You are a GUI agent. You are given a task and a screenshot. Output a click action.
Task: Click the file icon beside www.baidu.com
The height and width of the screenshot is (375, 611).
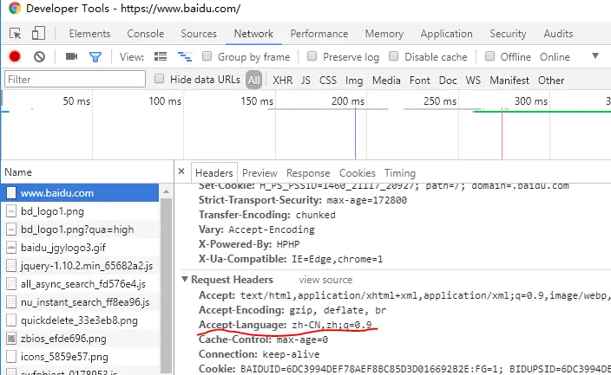point(11,193)
